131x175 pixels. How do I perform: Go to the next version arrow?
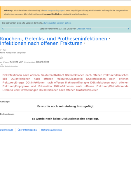pos(128,29)
